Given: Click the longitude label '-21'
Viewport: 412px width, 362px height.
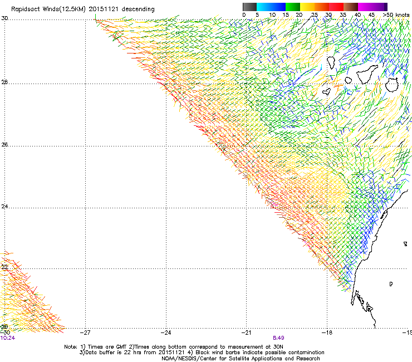Looking at the screenshot, I should [246, 332].
